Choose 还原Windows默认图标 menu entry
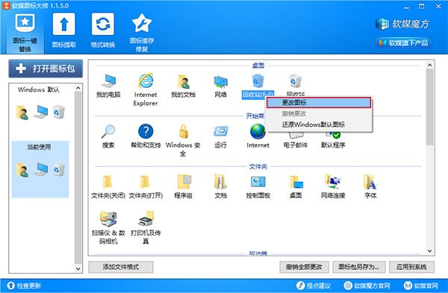Viewport: 448px width, 293px height. coord(319,125)
